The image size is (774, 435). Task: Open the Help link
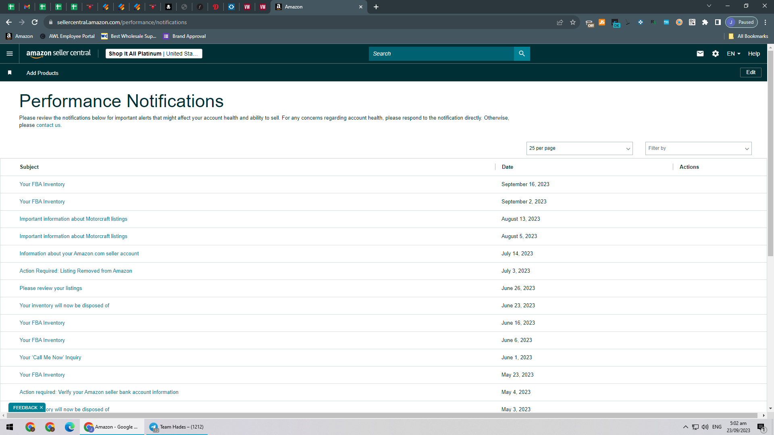click(754, 54)
